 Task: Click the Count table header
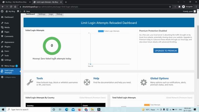[x=93, y=105]
